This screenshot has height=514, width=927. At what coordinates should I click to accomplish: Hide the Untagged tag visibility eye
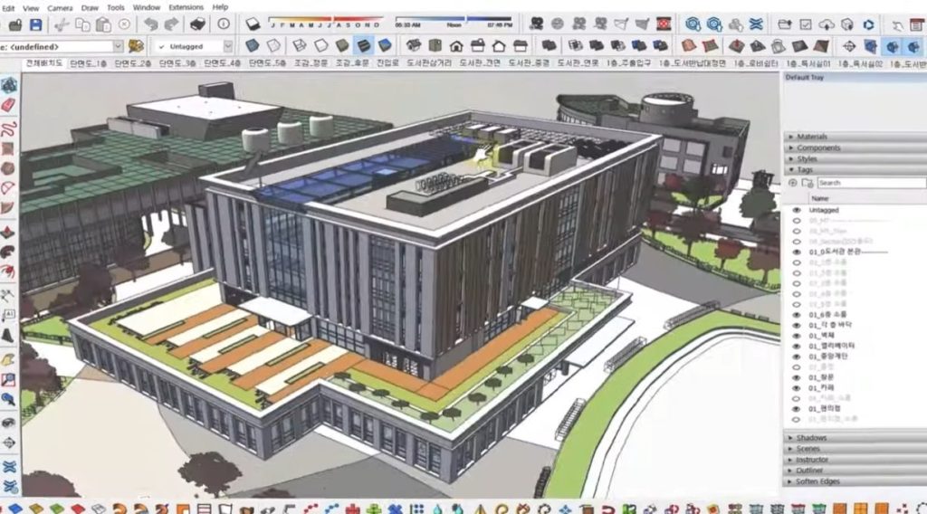pos(797,210)
